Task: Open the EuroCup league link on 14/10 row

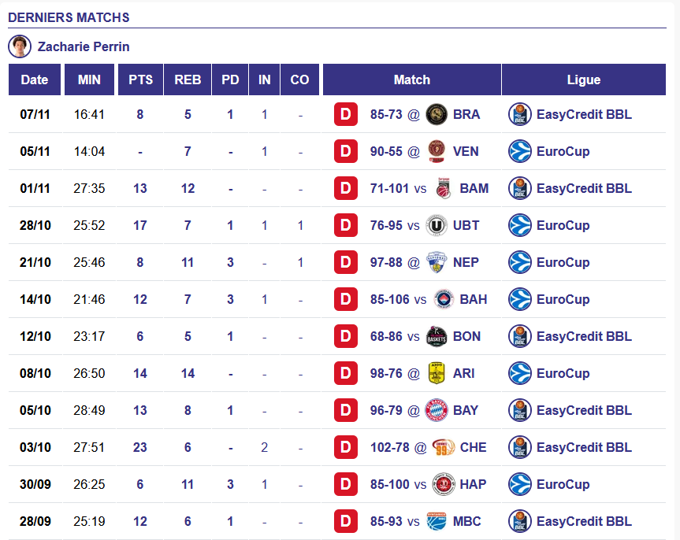Action: click(563, 299)
